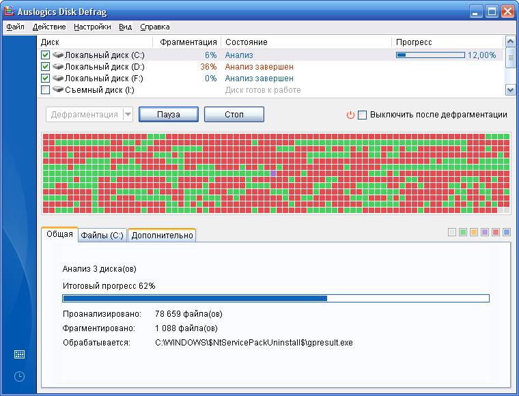
Task: Open the Действие menu
Action: click(49, 27)
